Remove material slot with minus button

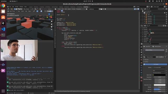click(166, 51)
